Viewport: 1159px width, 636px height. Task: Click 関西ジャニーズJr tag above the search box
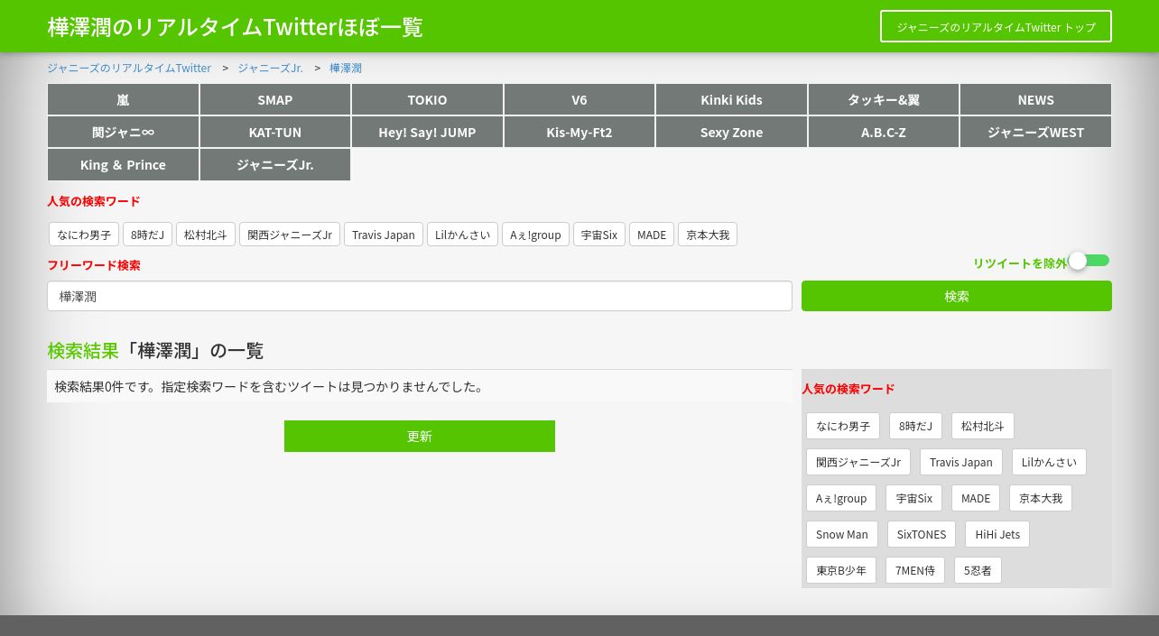(x=290, y=235)
